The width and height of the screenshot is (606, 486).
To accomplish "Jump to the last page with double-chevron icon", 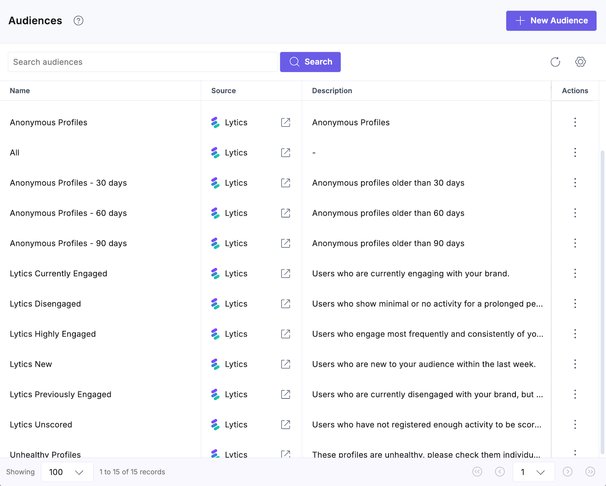I will (x=590, y=472).
